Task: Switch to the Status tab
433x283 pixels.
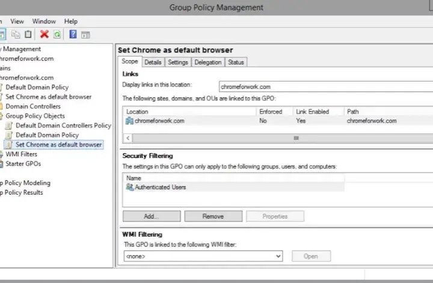Action: point(236,62)
